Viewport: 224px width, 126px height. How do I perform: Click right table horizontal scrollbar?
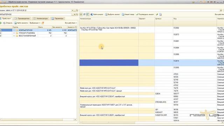[108, 122]
